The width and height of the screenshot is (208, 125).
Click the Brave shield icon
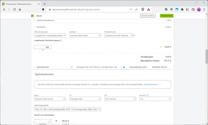coord(143,9)
